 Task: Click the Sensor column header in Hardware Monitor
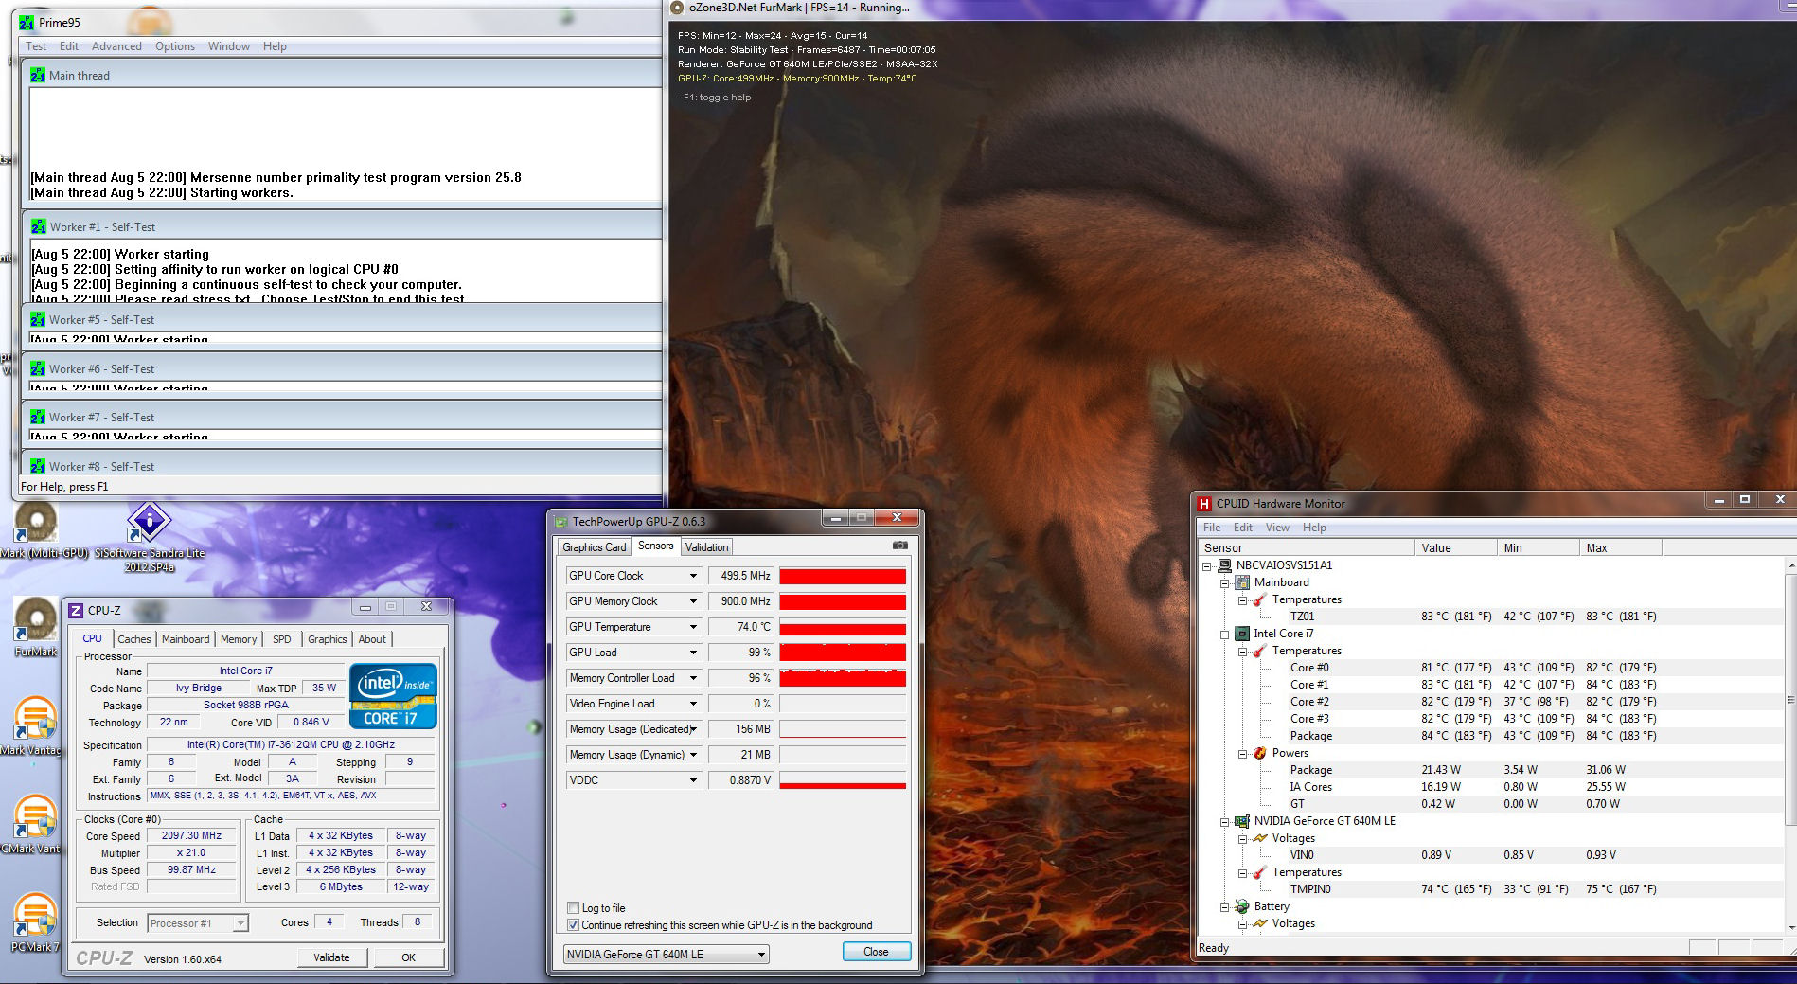pyautogui.click(x=1306, y=547)
